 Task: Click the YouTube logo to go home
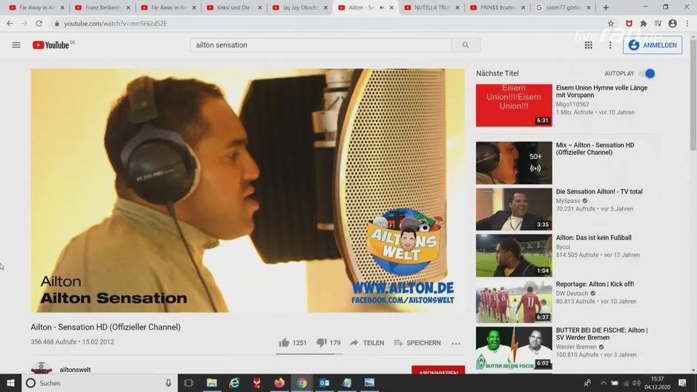pos(52,45)
